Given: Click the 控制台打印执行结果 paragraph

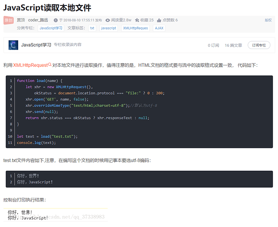Looking at the screenshot, I should tap(25, 200).
